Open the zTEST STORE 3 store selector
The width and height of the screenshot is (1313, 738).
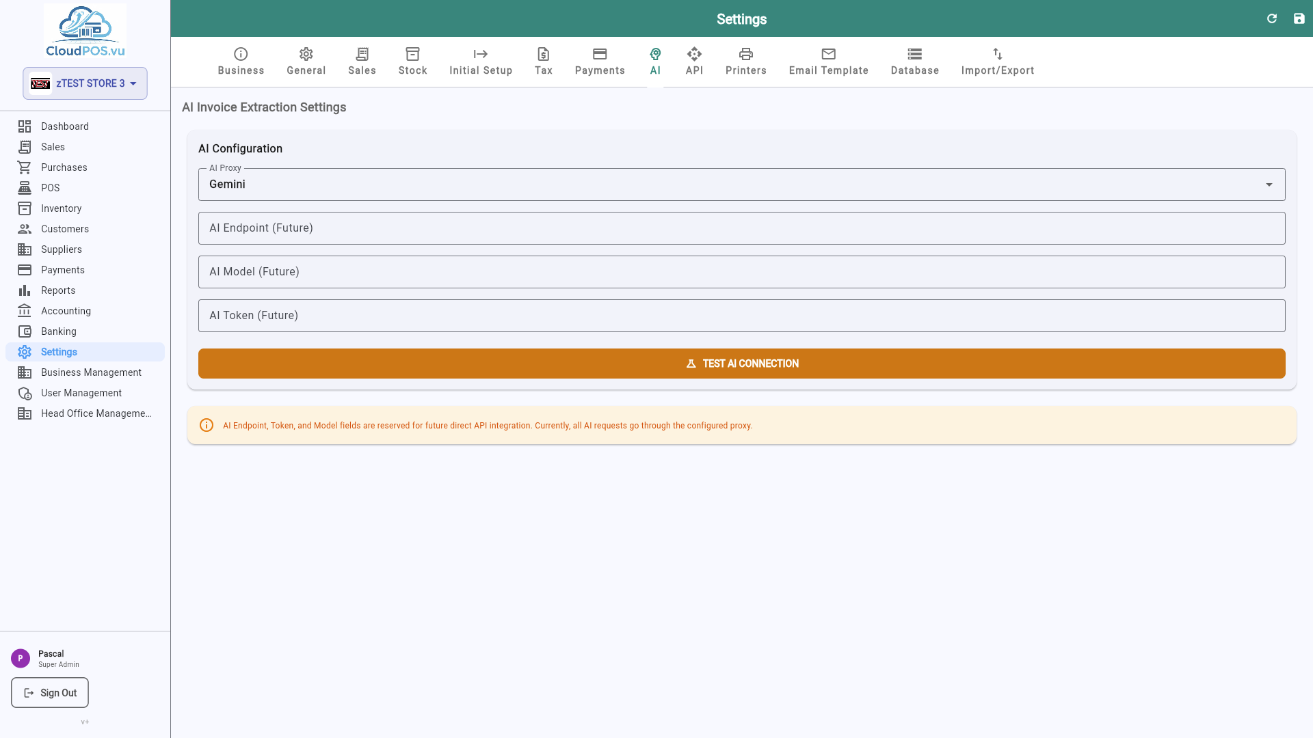85,83
